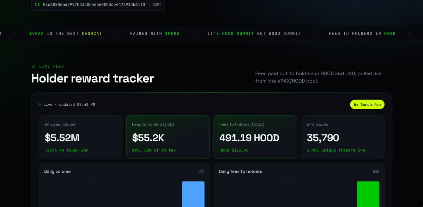Click the 35,790 trades value
Viewport: 423px width, 207px height.
click(323, 138)
